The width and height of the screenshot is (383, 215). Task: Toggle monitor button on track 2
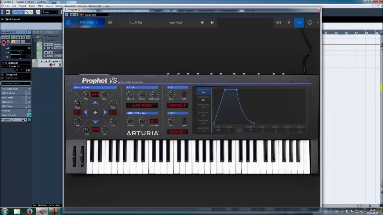(55, 65)
